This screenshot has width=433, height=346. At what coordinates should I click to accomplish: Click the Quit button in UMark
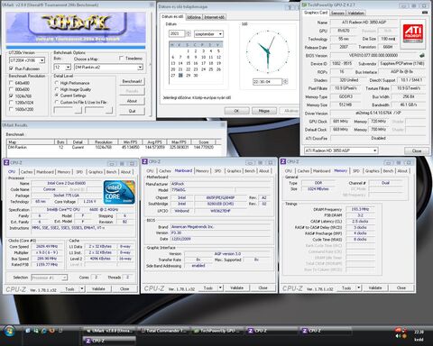point(132,111)
